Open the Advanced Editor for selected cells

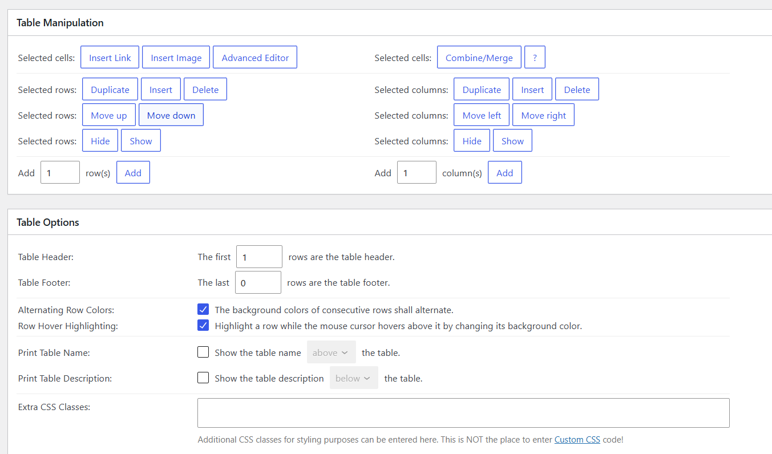click(x=255, y=58)
